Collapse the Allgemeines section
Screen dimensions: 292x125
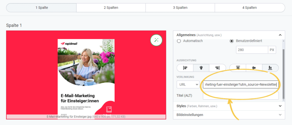(280, 35)
